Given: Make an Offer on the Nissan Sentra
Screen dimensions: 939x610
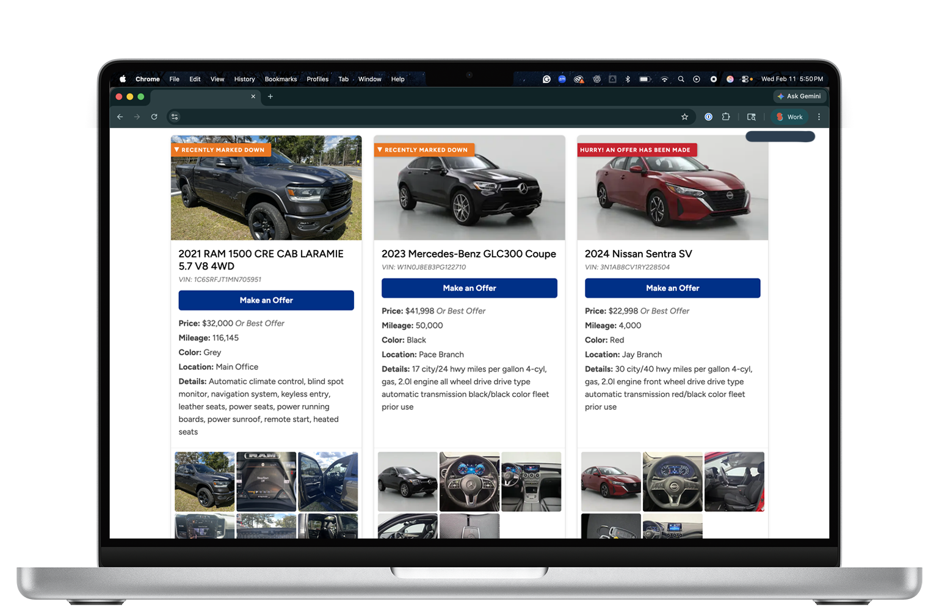Looking at the screenshot, I should tap(673, 288).
